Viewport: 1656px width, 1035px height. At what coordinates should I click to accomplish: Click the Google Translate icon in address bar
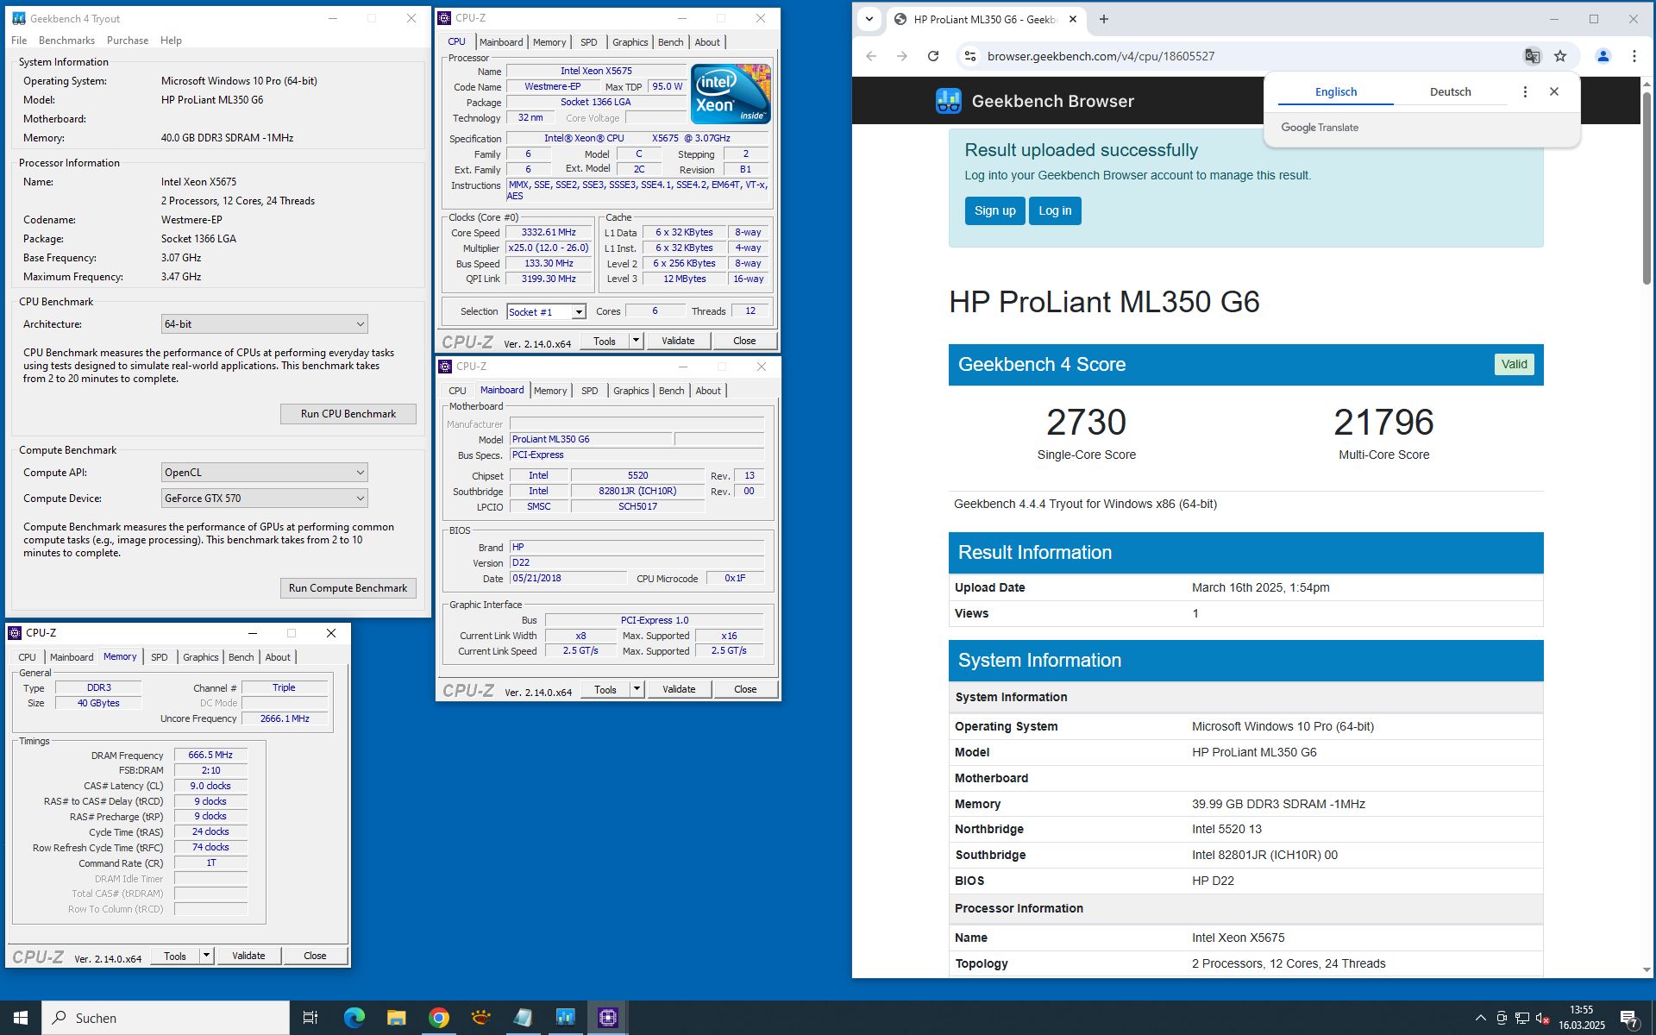pyautogui.click(x=1532, y=56)
